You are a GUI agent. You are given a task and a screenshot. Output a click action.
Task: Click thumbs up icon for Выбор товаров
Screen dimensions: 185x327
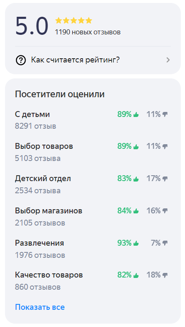pyautogui.click(x=136, y=146)
